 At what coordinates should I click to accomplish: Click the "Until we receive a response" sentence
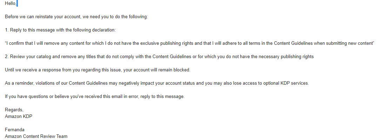pyautogui.click(x=98, y=70)
